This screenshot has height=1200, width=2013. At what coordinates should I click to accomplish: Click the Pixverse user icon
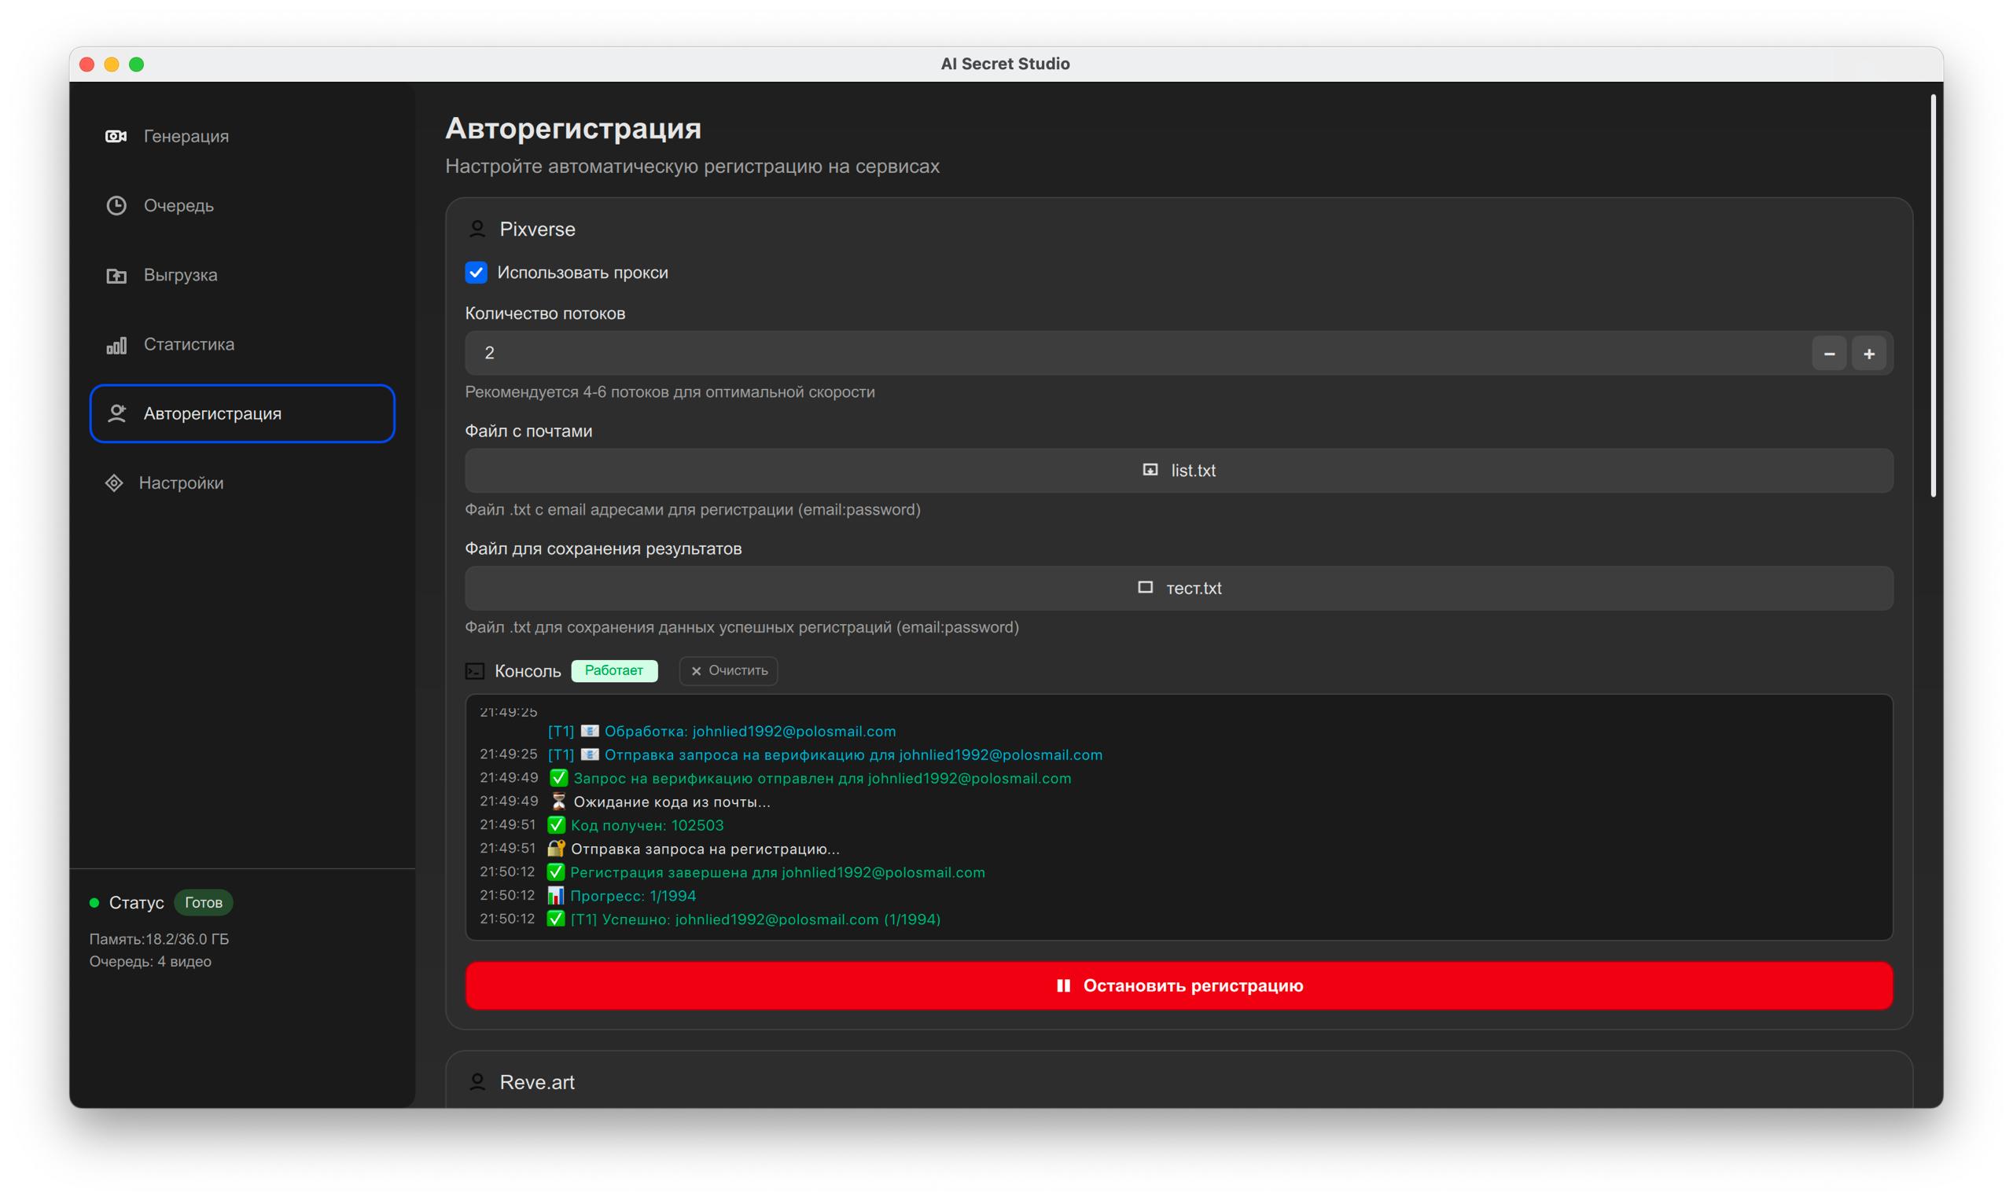pyautogui.click(x=477, y=229)
